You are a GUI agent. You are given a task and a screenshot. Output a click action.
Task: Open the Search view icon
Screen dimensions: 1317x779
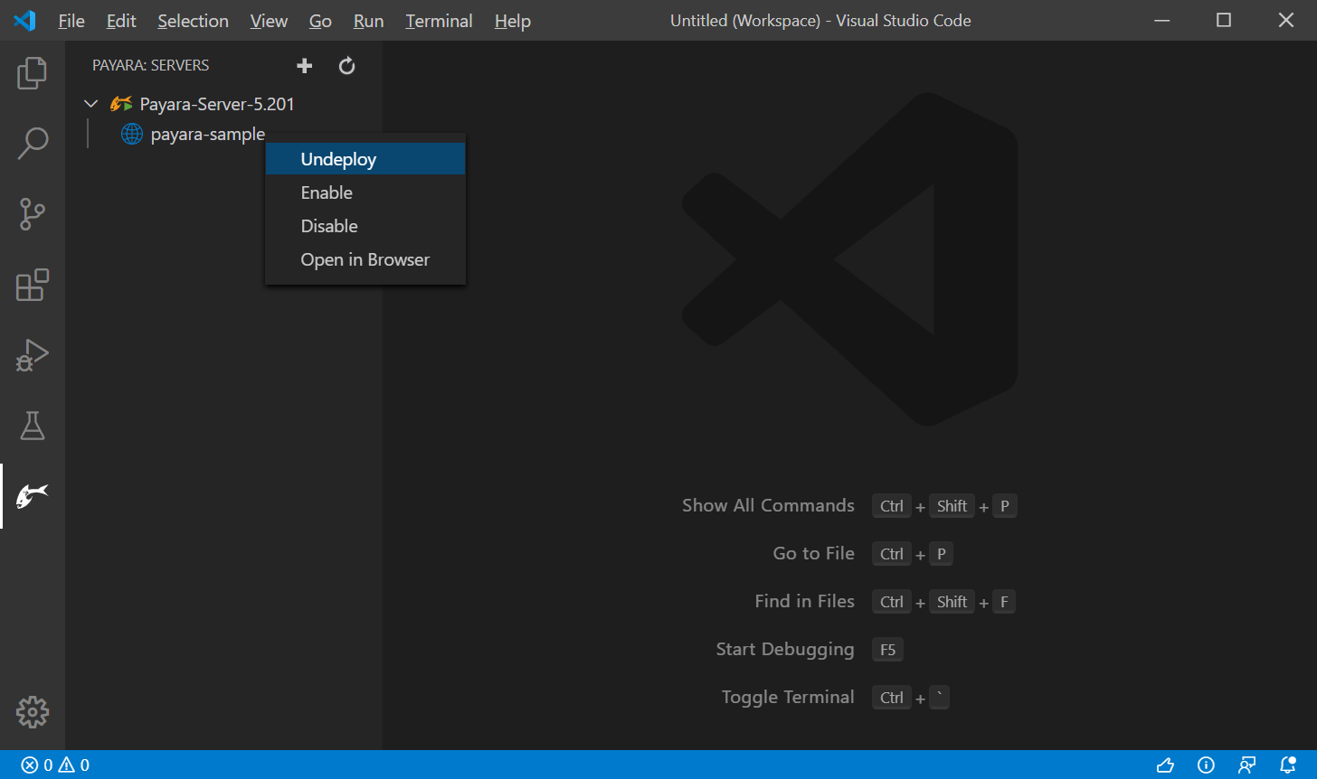pyautogui.click(x=33, y=143)
